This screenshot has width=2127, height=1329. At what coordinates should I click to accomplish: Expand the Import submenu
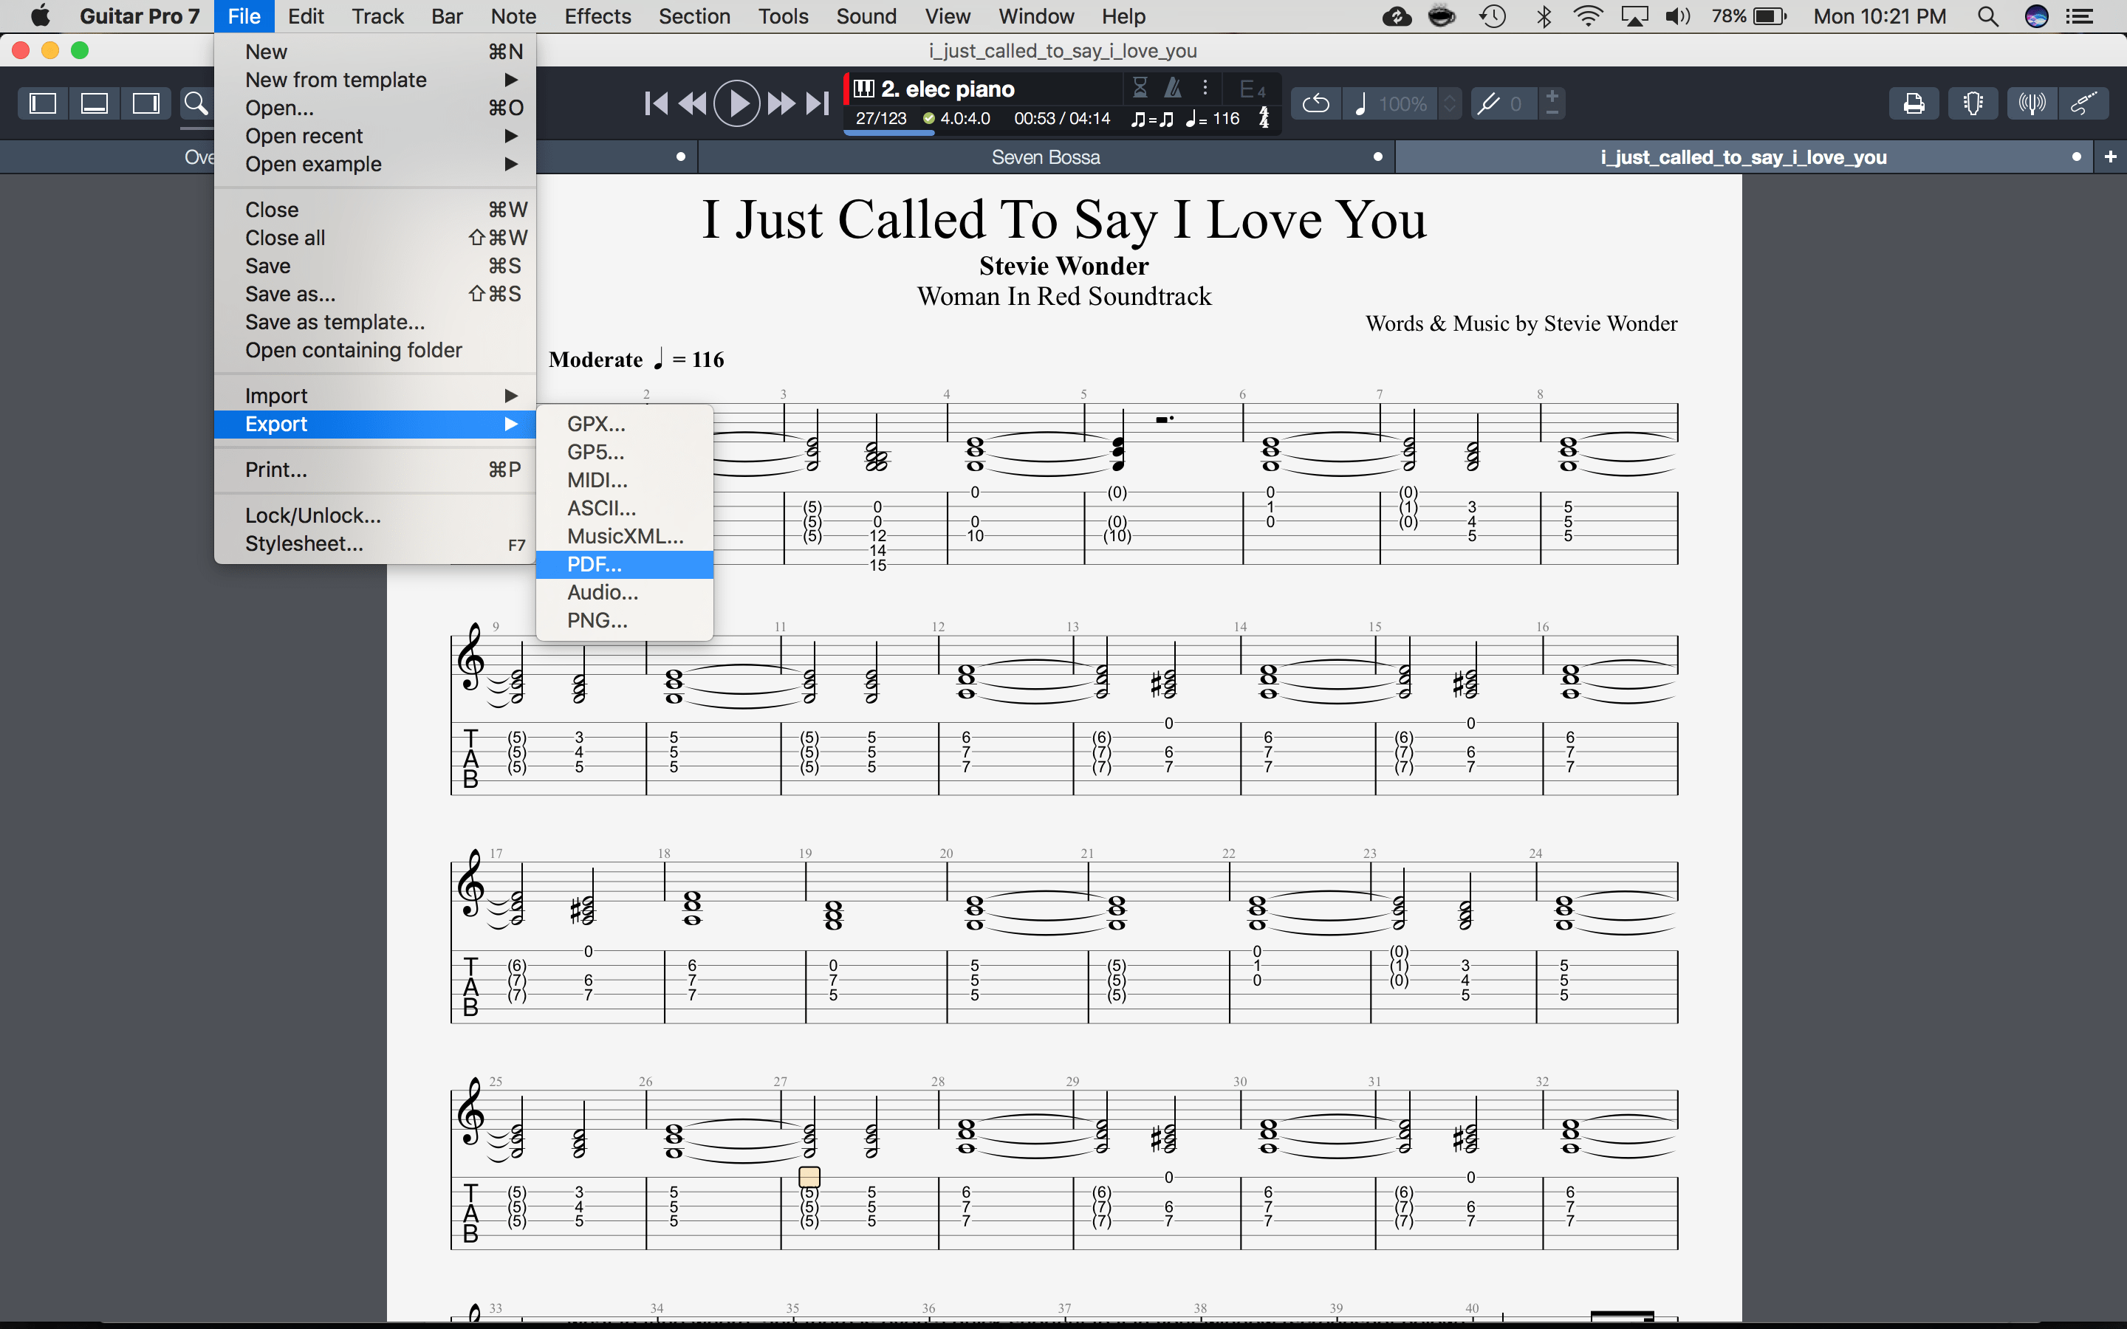(x=375, y=396)
